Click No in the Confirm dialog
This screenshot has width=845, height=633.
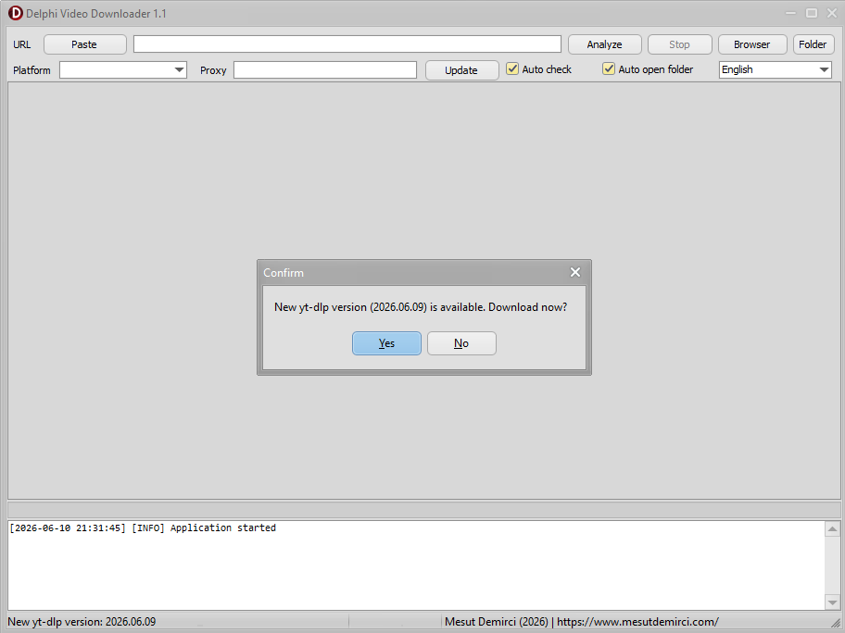tap(461, 343)
